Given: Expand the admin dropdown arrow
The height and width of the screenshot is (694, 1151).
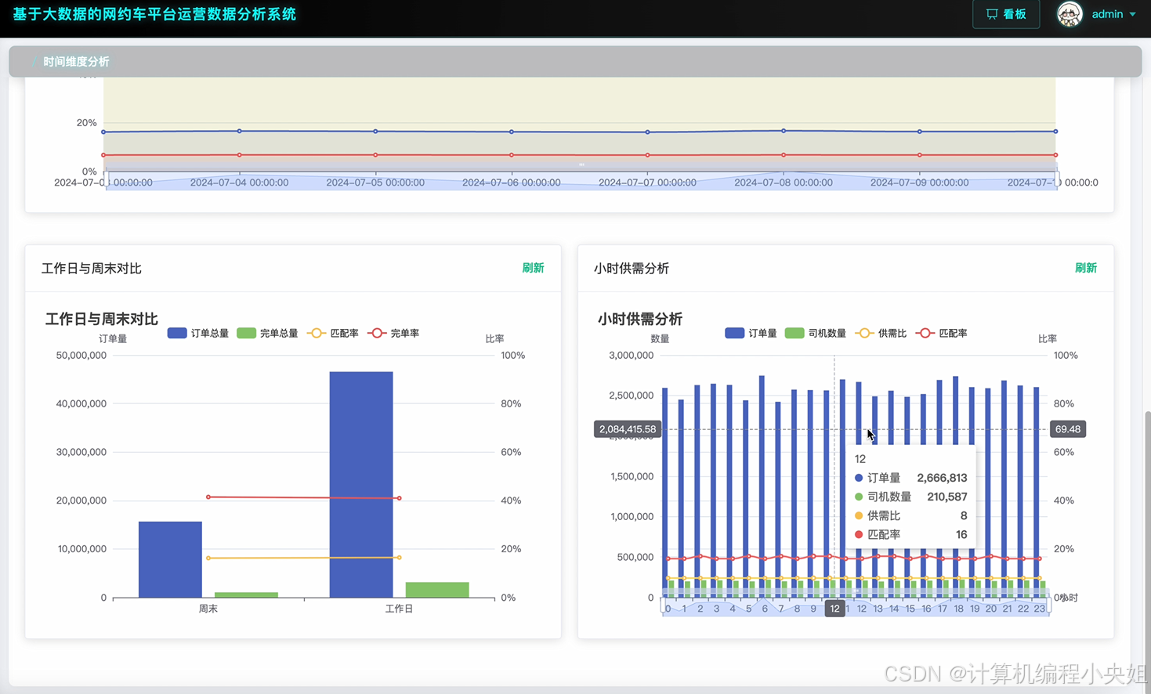Looking at the screenshot, I should tap(1133, 14).
